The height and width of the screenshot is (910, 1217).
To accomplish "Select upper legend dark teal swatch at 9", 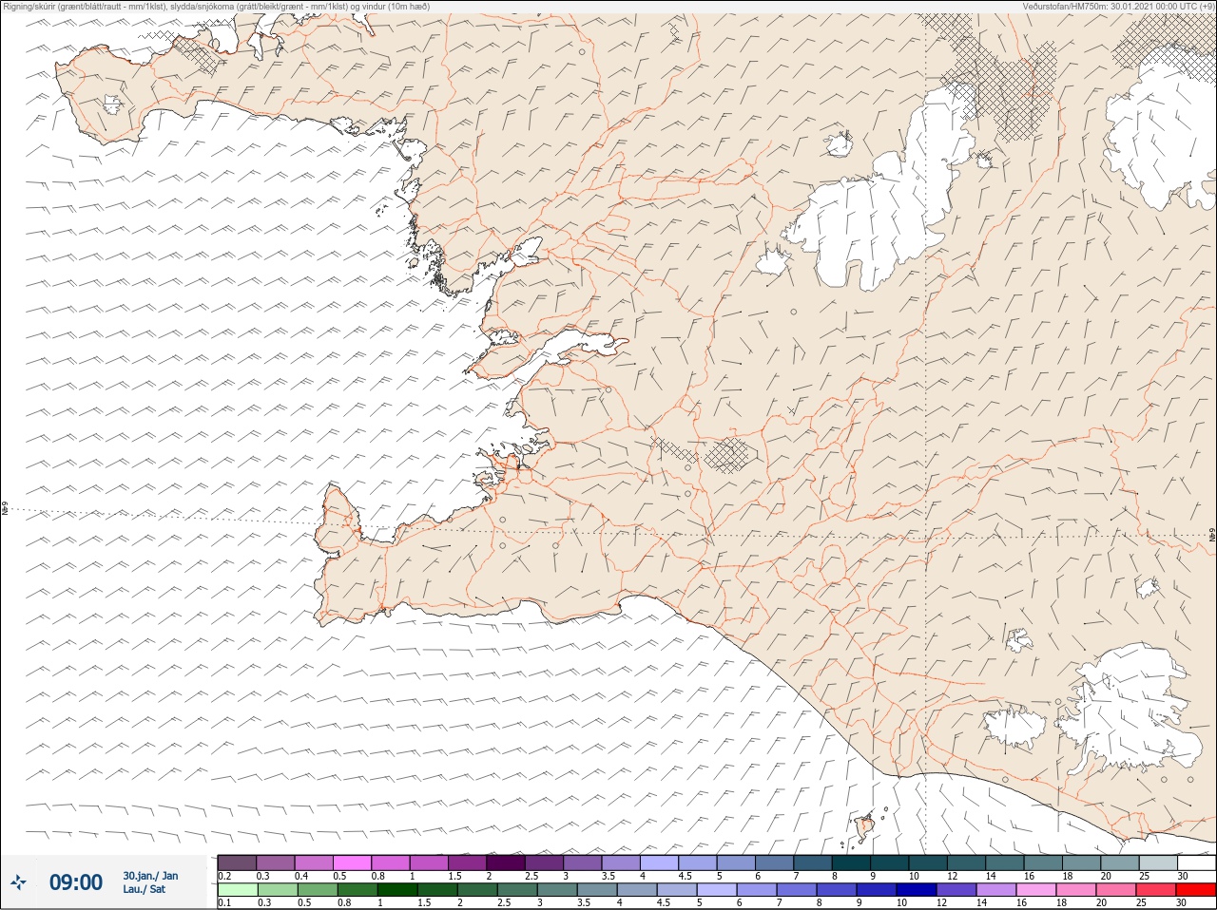I will click(x=890, y=863).
